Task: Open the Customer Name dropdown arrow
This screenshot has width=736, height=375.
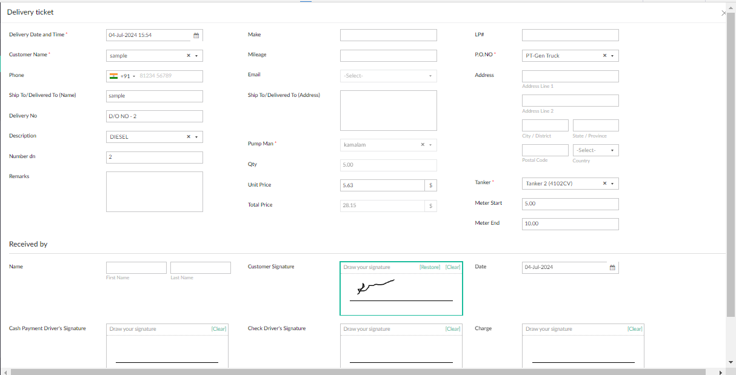Action: (x=197, y=55)
